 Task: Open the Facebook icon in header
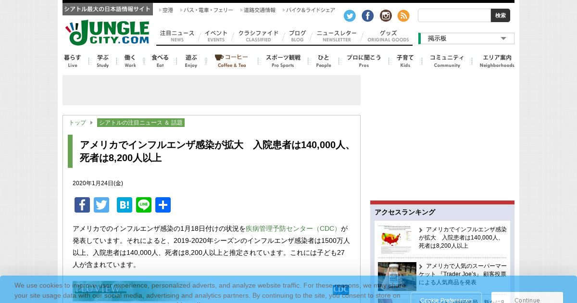coord(367,16)
